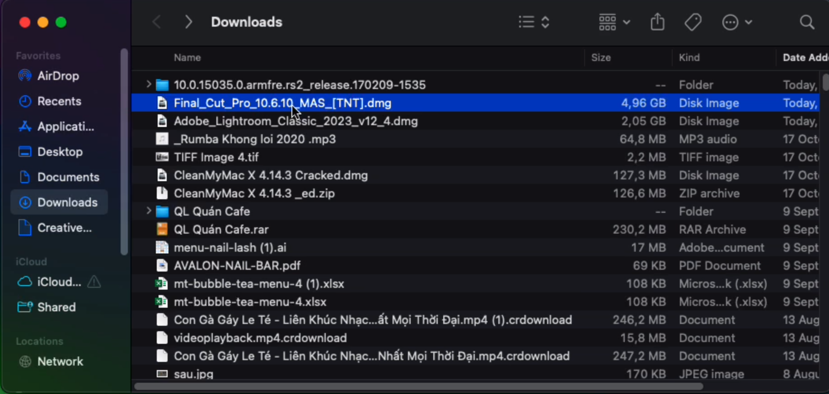Click the AVALON-NAIL-BAR.pdf file icon
Image resolution: width=829 pixels, height=394 pixels.
tap(162, 266)
